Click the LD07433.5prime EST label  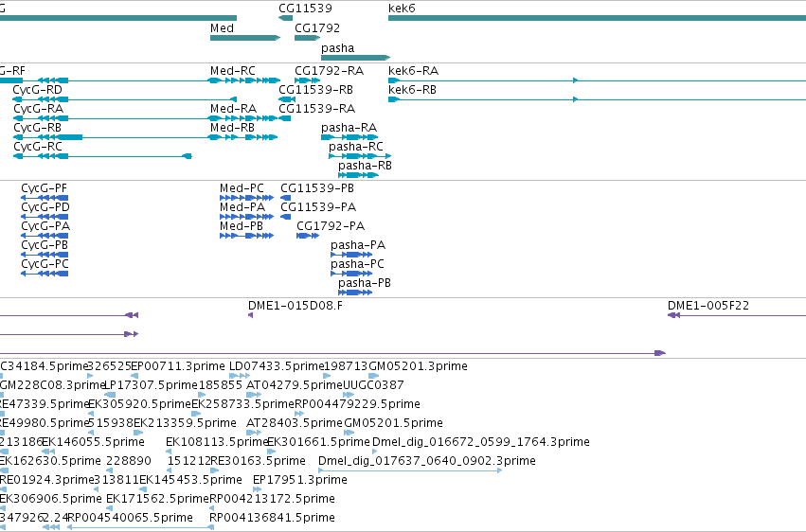click(x=277, y=366)
